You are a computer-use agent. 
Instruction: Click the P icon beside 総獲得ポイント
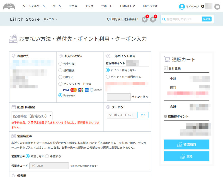(x=165, y=116)
